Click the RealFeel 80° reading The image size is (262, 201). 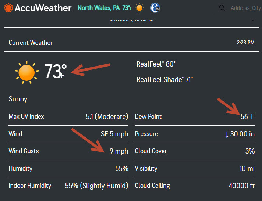tap(156, 64)
